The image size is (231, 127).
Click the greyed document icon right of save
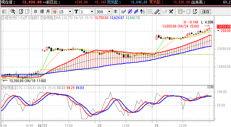tap(189, 11)
